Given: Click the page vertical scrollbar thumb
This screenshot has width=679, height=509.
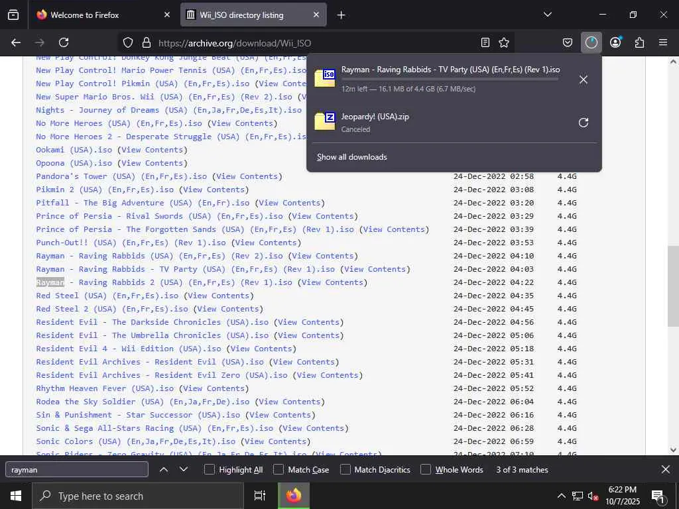Looking at the screenshot, I should 673,286.
